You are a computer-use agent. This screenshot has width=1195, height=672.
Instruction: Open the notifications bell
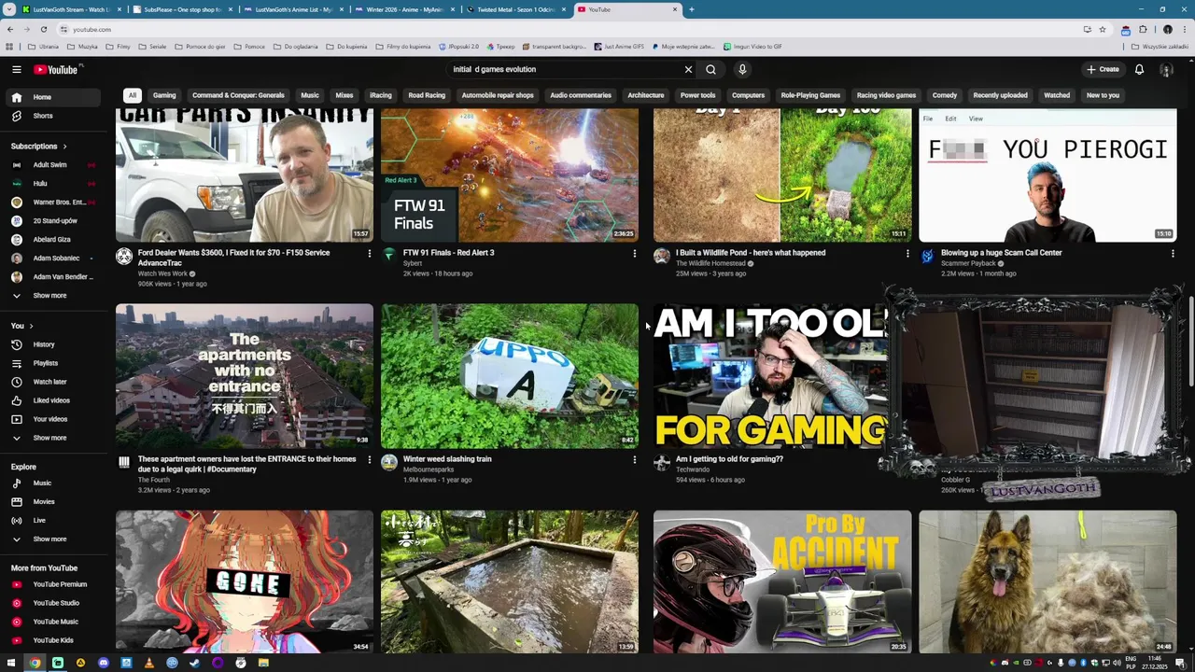[x=1139, y=69]
